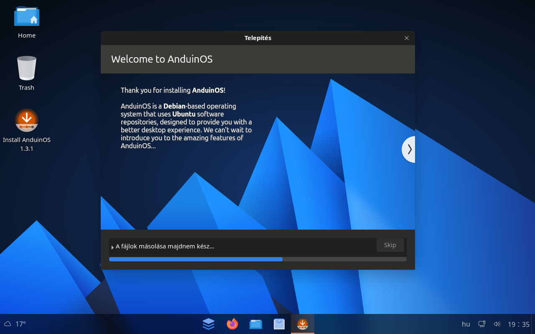535x334 pixels.
Task: Click the Skip button
Action: coord(390,245)
